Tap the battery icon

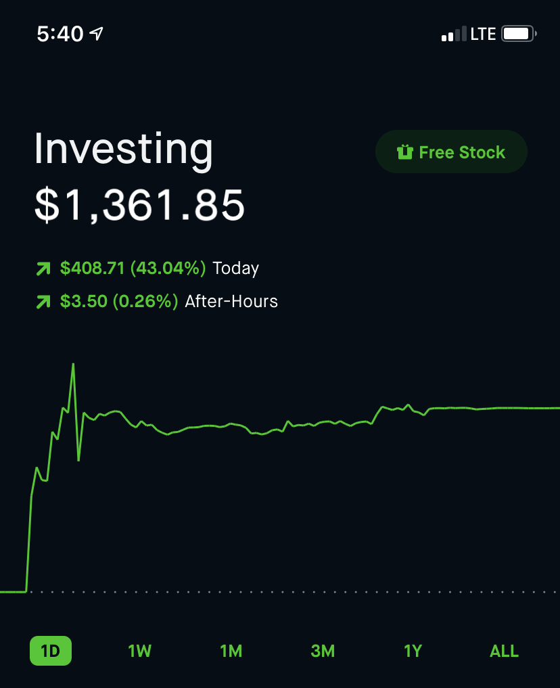click(x=519, y=33)
